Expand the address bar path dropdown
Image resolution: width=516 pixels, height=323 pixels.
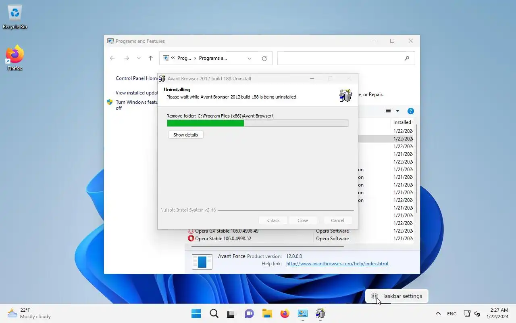point(249,58)
